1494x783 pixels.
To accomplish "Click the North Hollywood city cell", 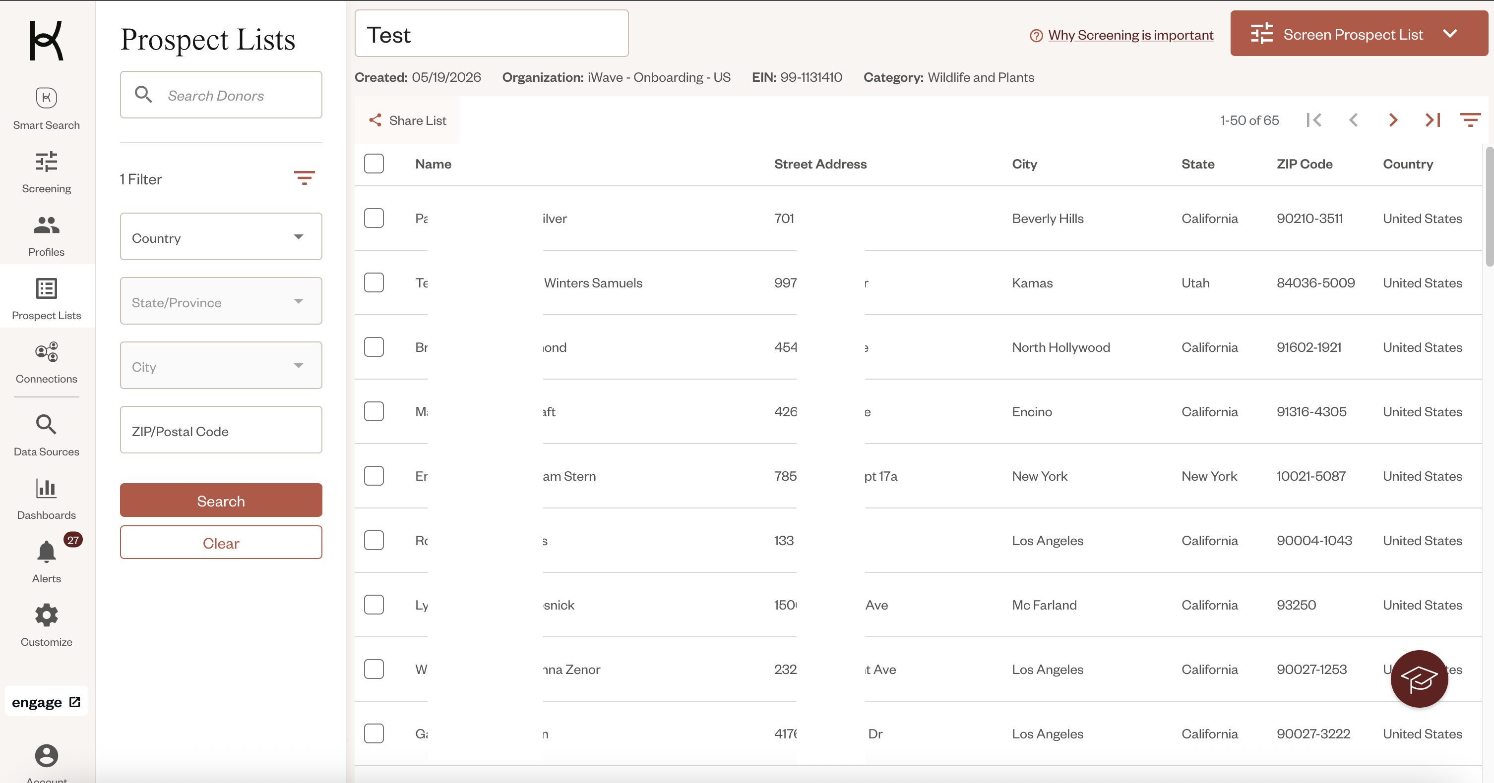I will tap(1061, 347).
